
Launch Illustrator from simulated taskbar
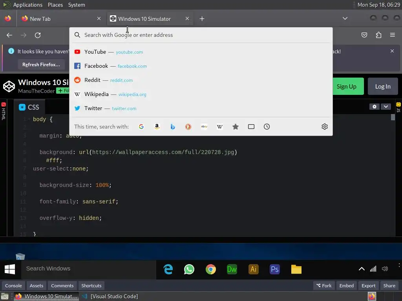click(x=253, y=269)
